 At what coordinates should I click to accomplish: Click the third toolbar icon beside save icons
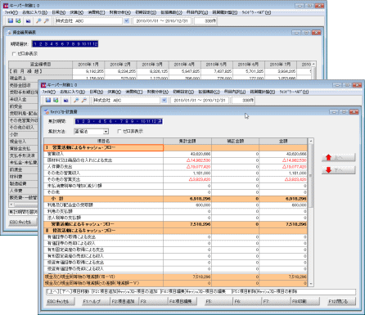click(66, 101)
